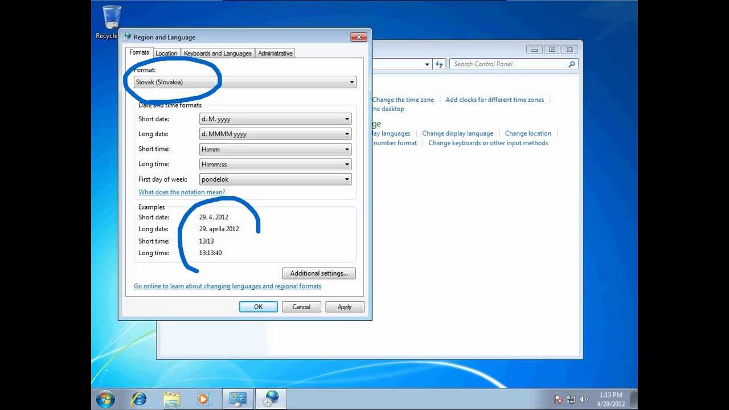The height and width of the screenshot is (410, 729).
Task: Switch to the Location tab
Action: click(x=166, y=54)
